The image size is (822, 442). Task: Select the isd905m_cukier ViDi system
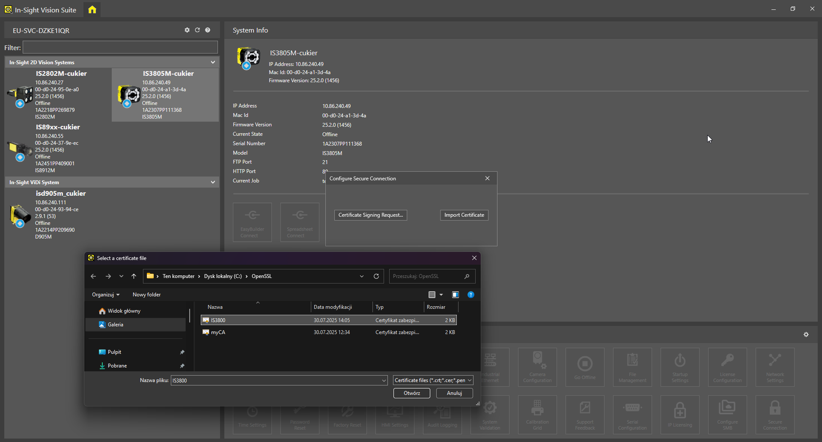click(58, 215)
